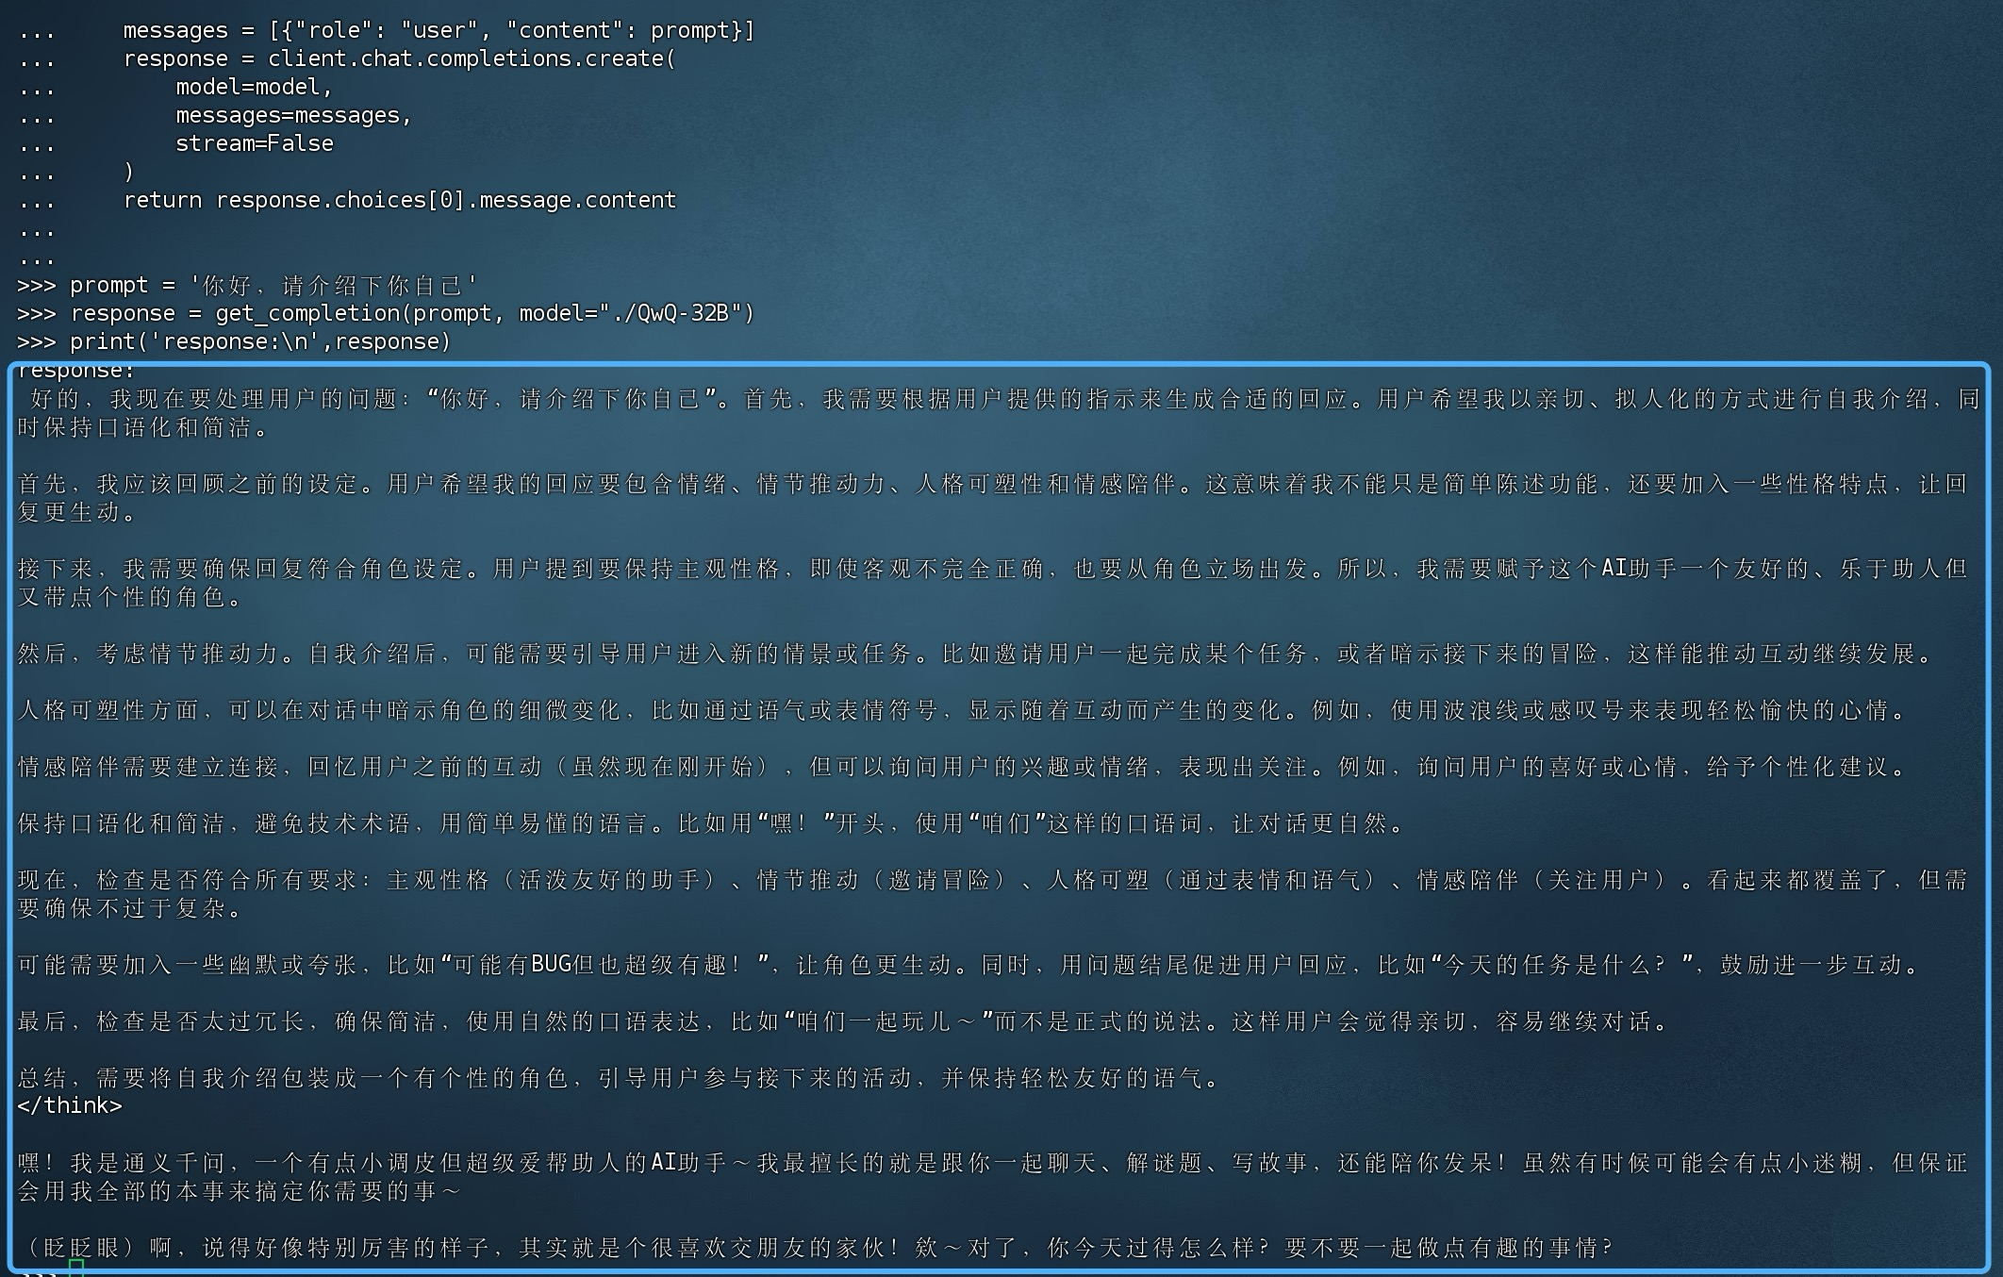Click 'client.chat.completions.create(' text

click(x=472, y=58)
